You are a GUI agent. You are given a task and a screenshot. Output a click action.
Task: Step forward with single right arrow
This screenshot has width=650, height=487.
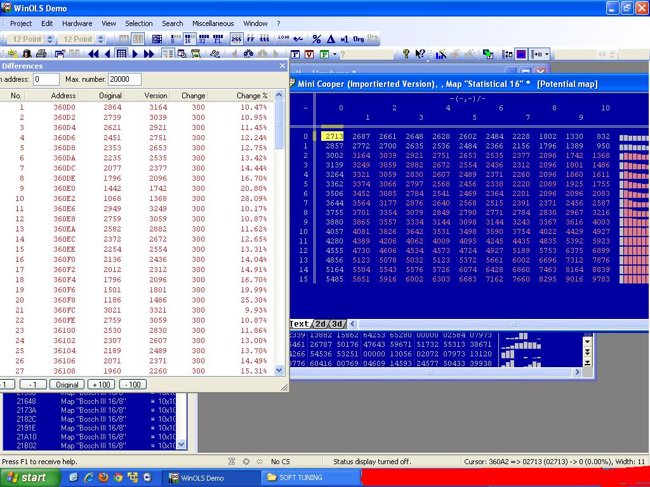click(x=135, y=54)
